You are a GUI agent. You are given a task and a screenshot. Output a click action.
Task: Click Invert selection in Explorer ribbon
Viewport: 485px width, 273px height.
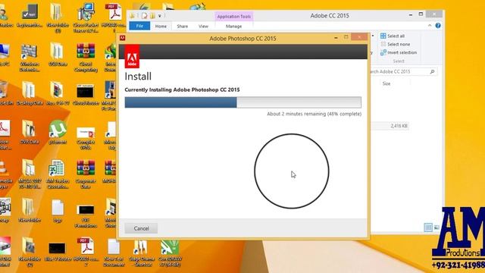[x=399, y=52]
